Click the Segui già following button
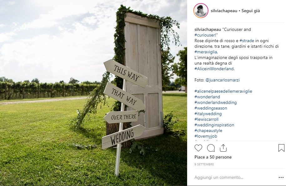The height and width of the screenshot is (186, 286). [x=251, y=11]
